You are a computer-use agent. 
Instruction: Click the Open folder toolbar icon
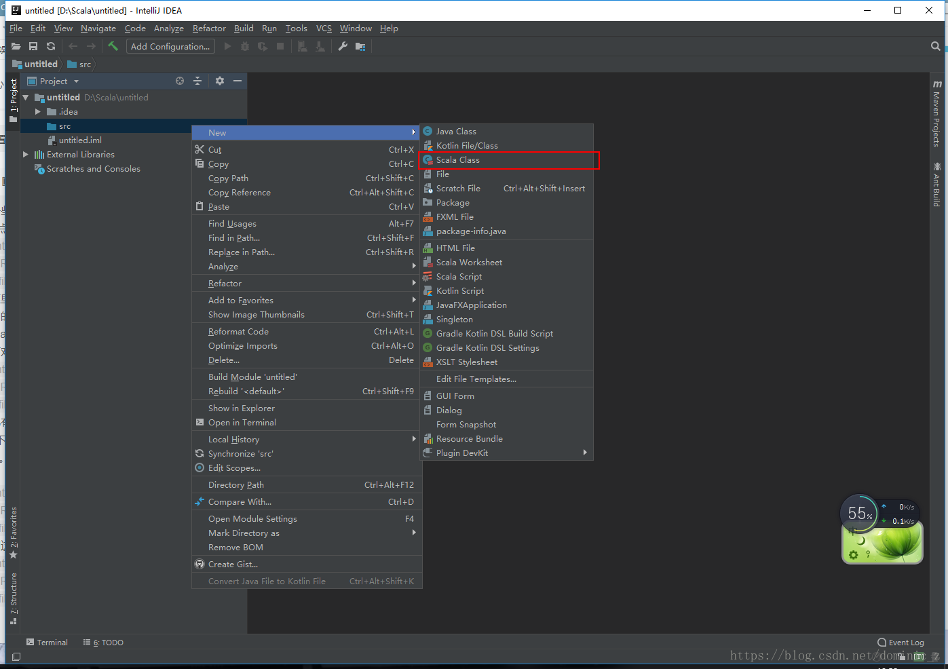click(x=16, y=46)
